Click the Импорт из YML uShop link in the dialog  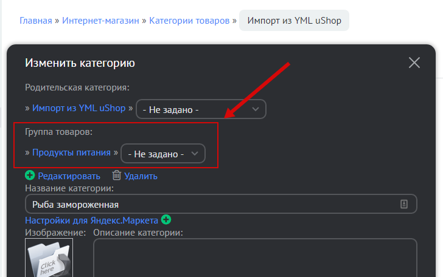(78, 108)
